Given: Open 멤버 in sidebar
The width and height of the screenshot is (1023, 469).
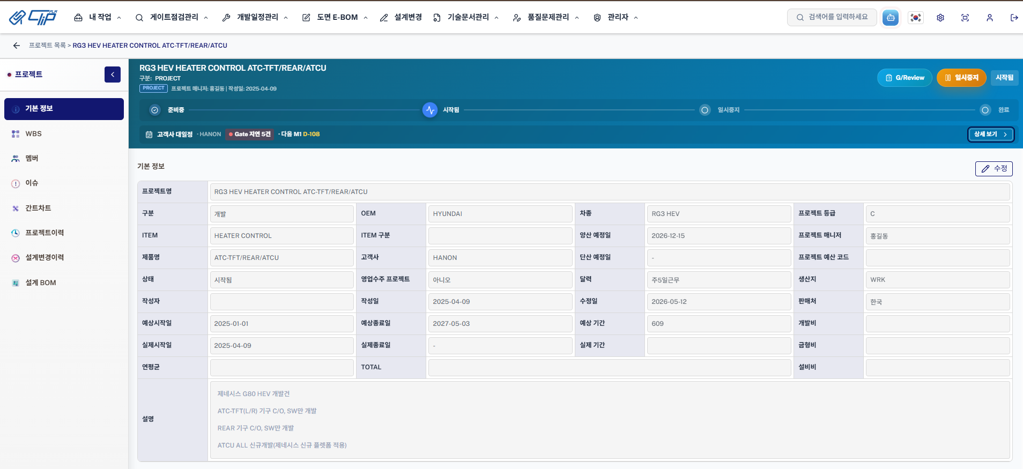Looking at the screenshot, I should tap(64, 159).
